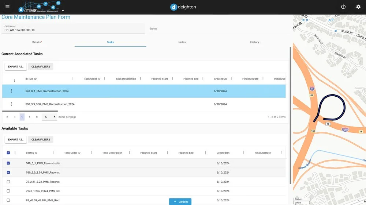Go to last page of associated tasks
This screenshot has width=366, height=205.
click(37, 117)
